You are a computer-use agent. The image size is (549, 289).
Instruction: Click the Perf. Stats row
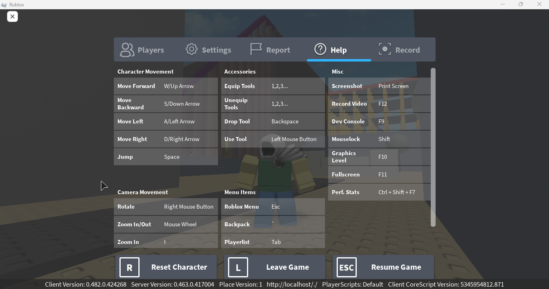[x=379, y=192]
